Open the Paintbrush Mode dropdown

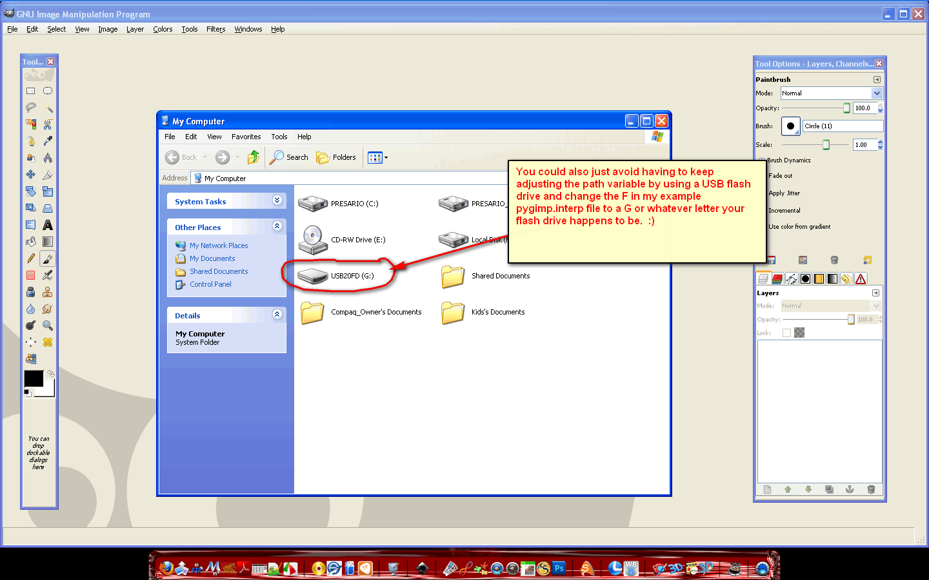pyautogui.click(x=831, y=93)
